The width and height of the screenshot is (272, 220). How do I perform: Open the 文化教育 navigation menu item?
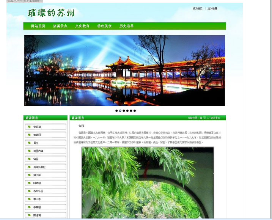[82, 26]
